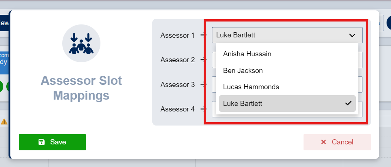The width and height of the screenshot is (391, 167).
Task: Save the assessor slot mappings
Action: tap(52, 142)
